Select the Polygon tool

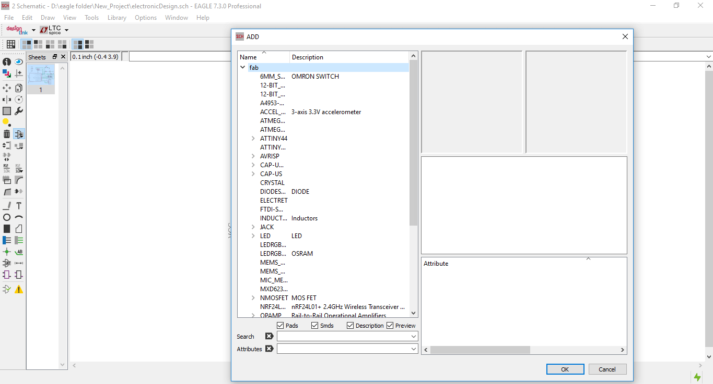point(19,229)
